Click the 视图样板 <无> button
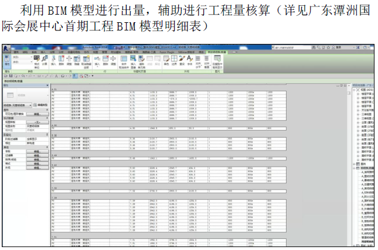 pos(38,122)
